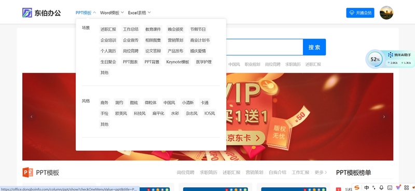This screenshot has width=415, height=191.
Task: Pick Keynote模板 scene category
Action: tap(177, 62)
